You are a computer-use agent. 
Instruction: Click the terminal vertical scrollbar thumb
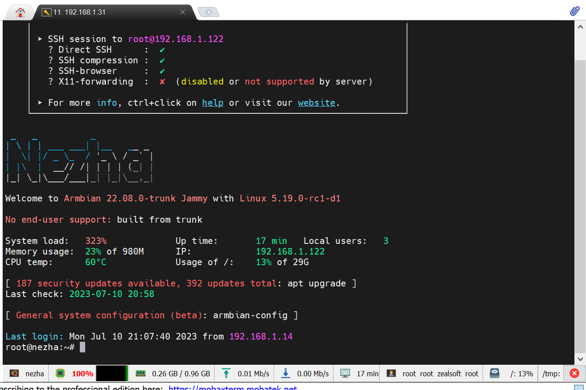tap(580, 206)
